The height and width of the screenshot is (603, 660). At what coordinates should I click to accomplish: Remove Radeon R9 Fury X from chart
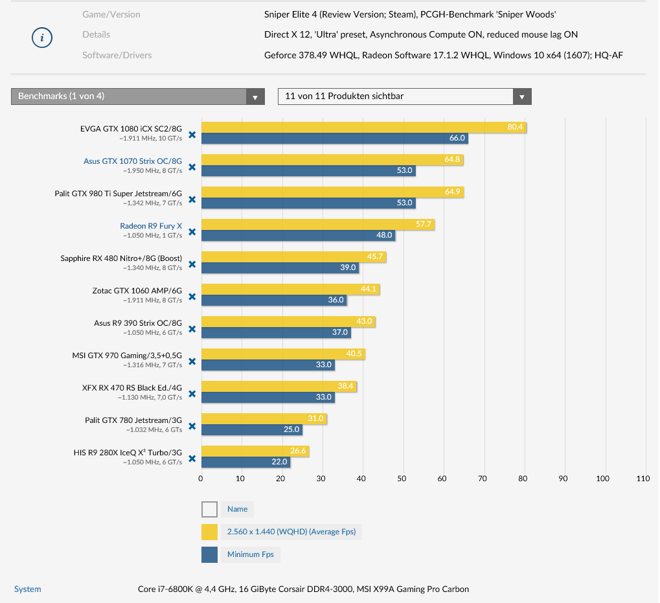(x=192, y=232)
